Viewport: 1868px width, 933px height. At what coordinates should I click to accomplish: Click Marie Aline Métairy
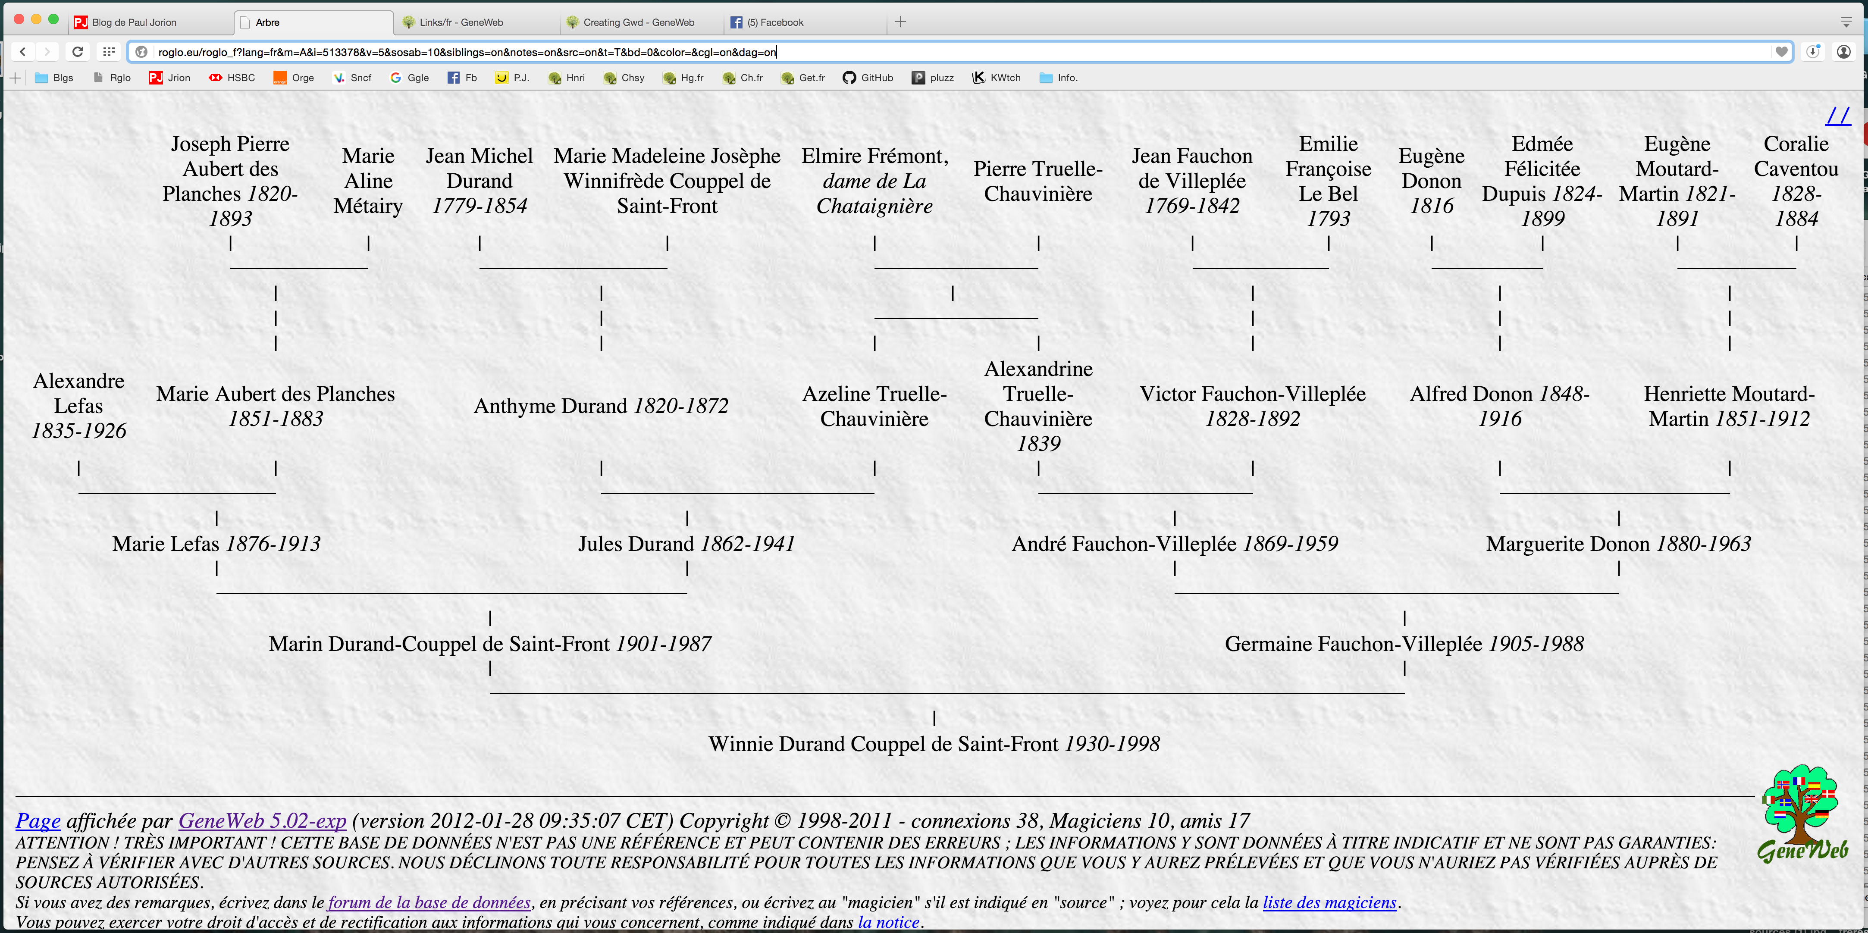[x=368, y=181]
